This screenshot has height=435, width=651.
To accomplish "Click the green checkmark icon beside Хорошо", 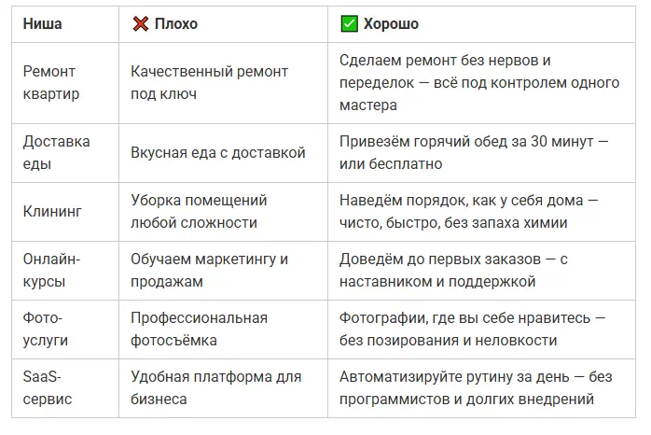I will click(x=350, y=24).
